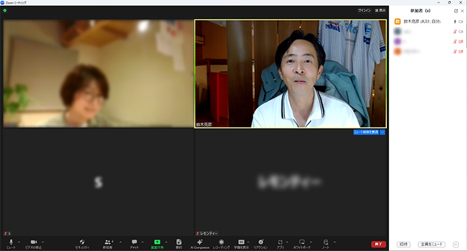Open more options button beside 全員をミュート
The image size is (467, 251).
click(456, 244)
